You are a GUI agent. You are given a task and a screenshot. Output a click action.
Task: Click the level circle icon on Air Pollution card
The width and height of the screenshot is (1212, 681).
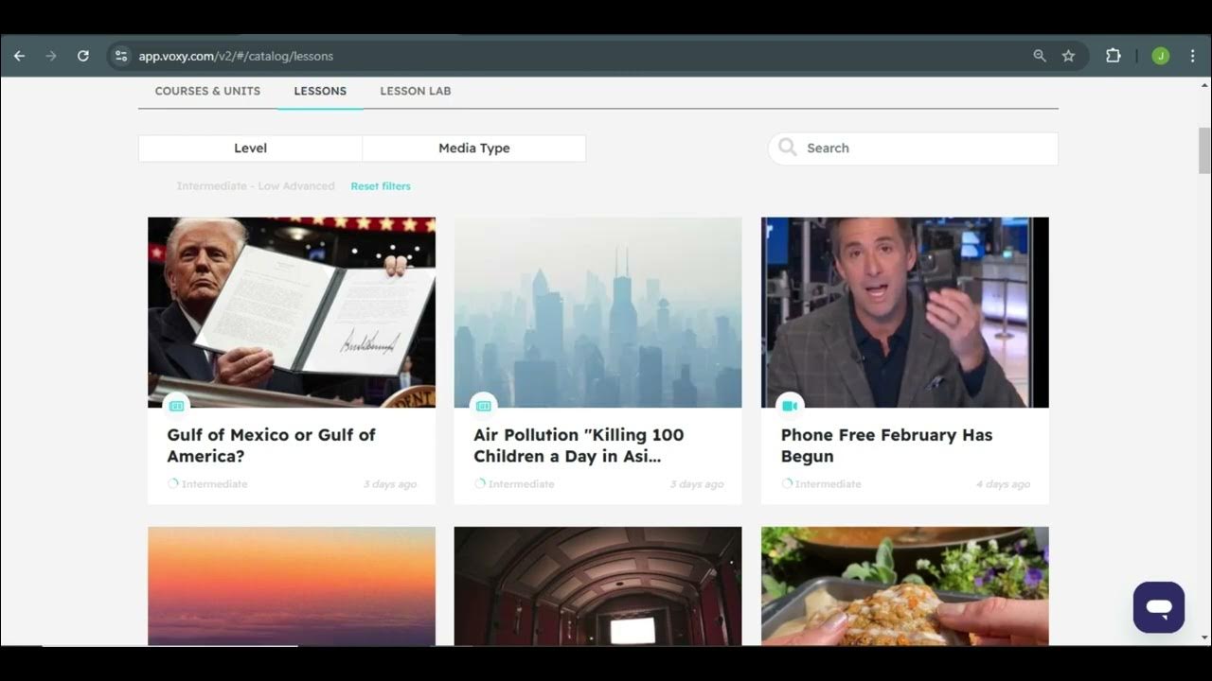(x=479, y=483)
